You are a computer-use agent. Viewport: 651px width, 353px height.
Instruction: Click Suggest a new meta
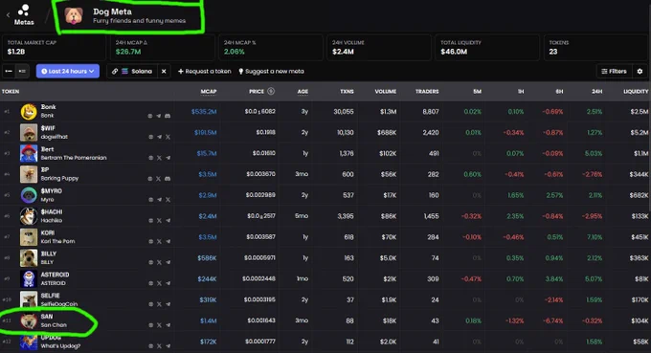coord(271,72)
